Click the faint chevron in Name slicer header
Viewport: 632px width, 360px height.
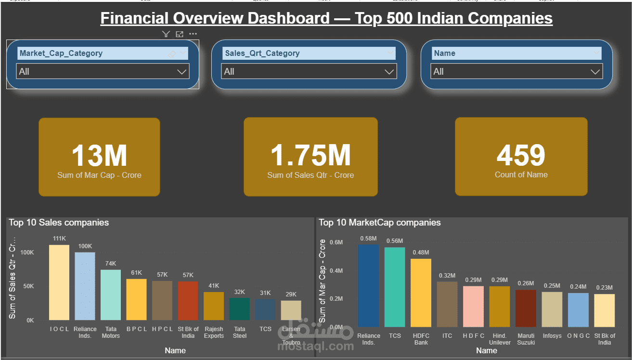click(x=596, y=53)
